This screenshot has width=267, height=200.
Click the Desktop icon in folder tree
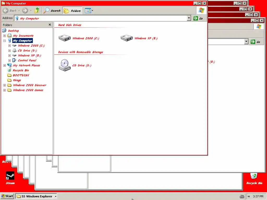pyautogui.click(x=4, y=31)
